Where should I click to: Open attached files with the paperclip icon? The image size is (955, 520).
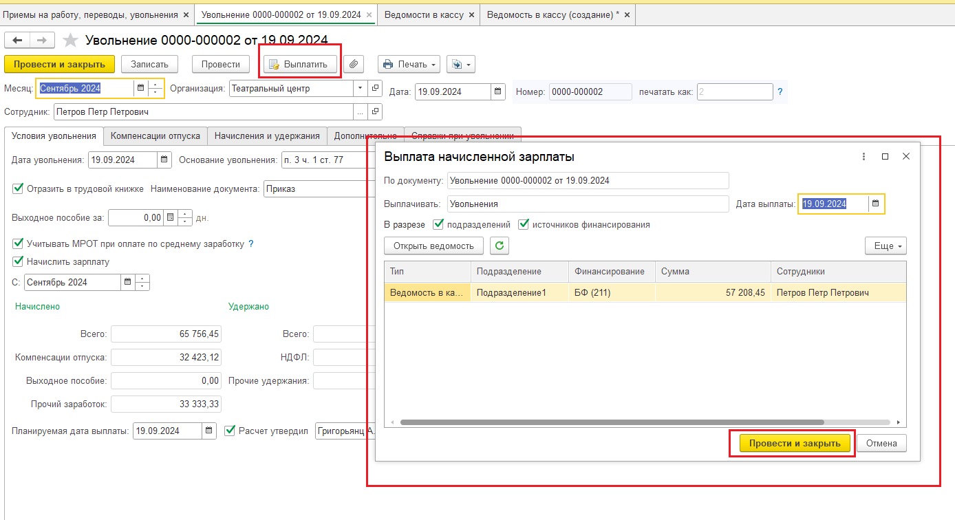point(354,64)
